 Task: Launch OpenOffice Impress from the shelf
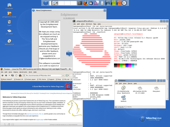click(x=119, y=3)
